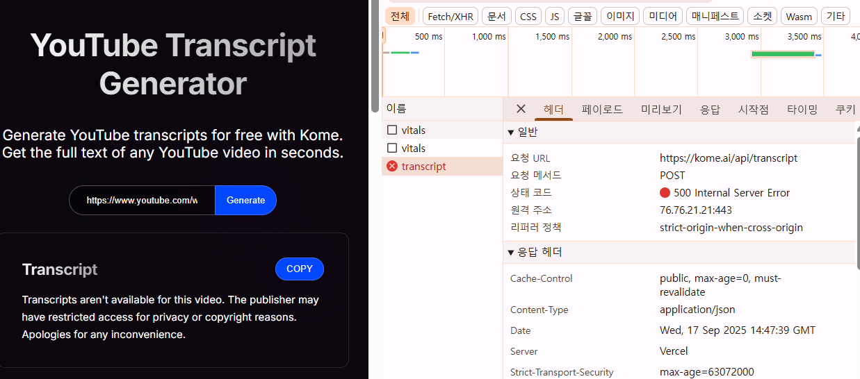Tick the checkbox of the first vitals request
The image size is (860, 379).
[x=392, y=130]
